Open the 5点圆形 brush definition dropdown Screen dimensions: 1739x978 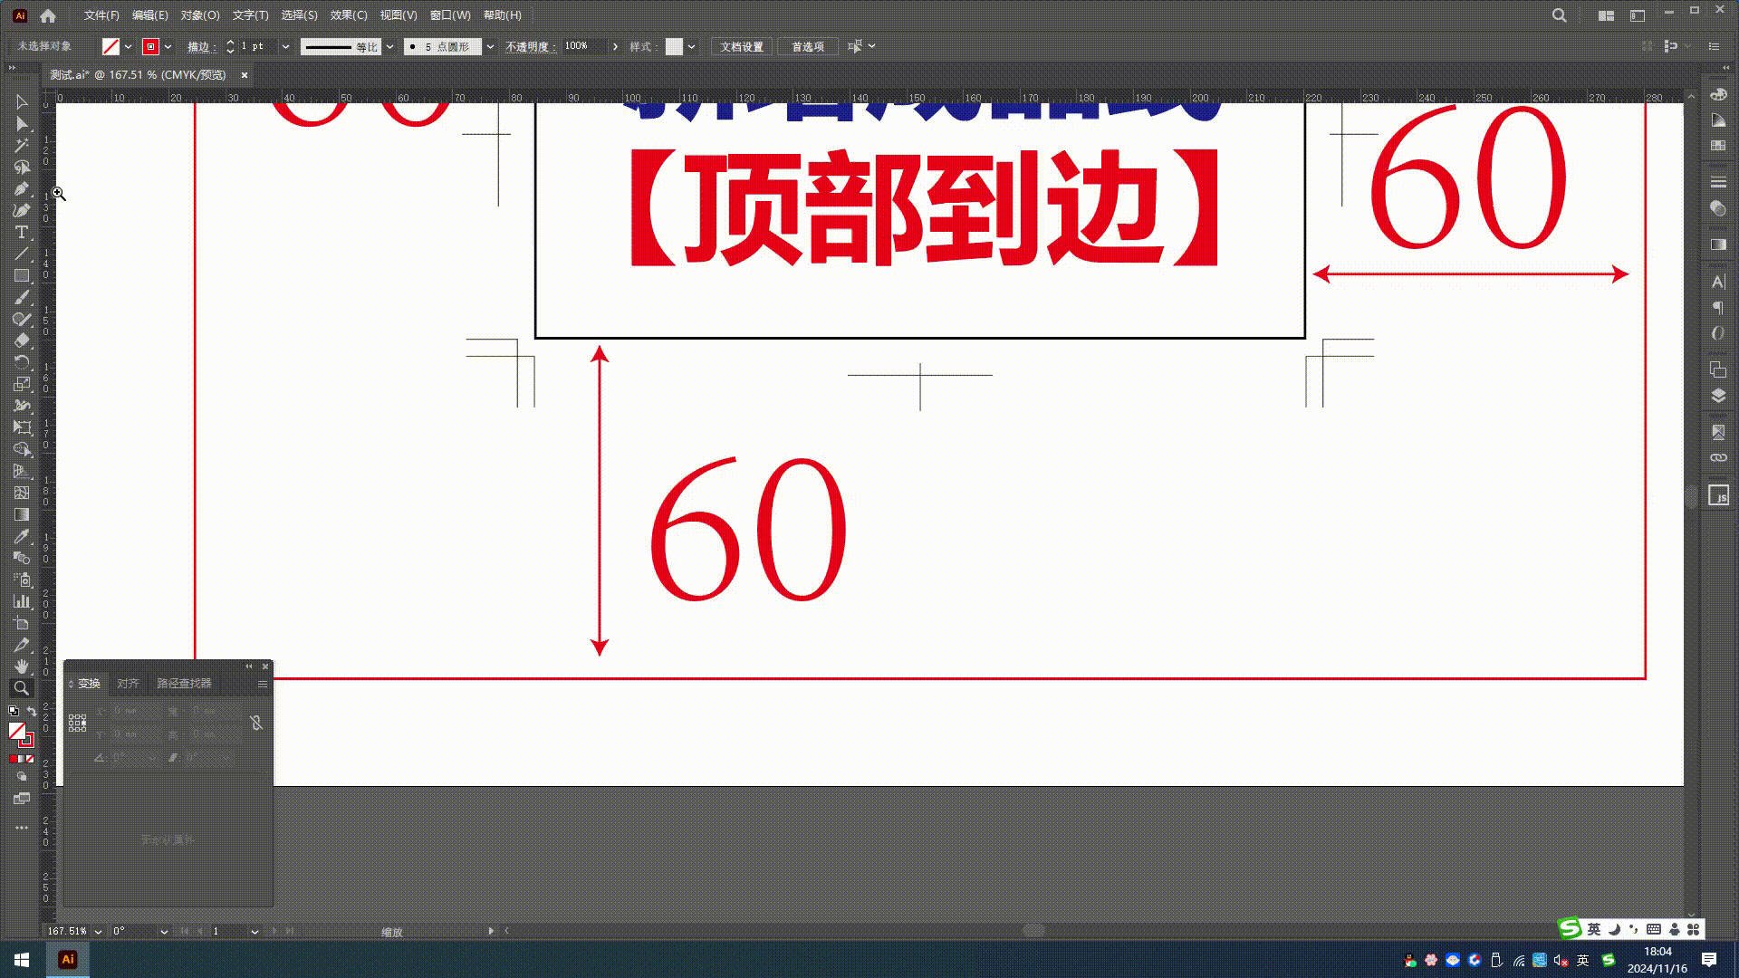489,46
